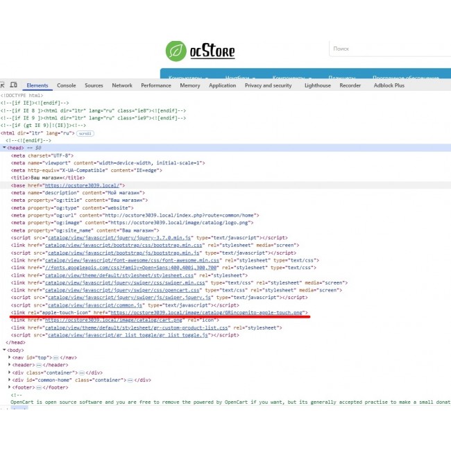The width and height of the screenshot is (451, 451).
Task: Open the Network tab
Action: click(x=122, y=85)
